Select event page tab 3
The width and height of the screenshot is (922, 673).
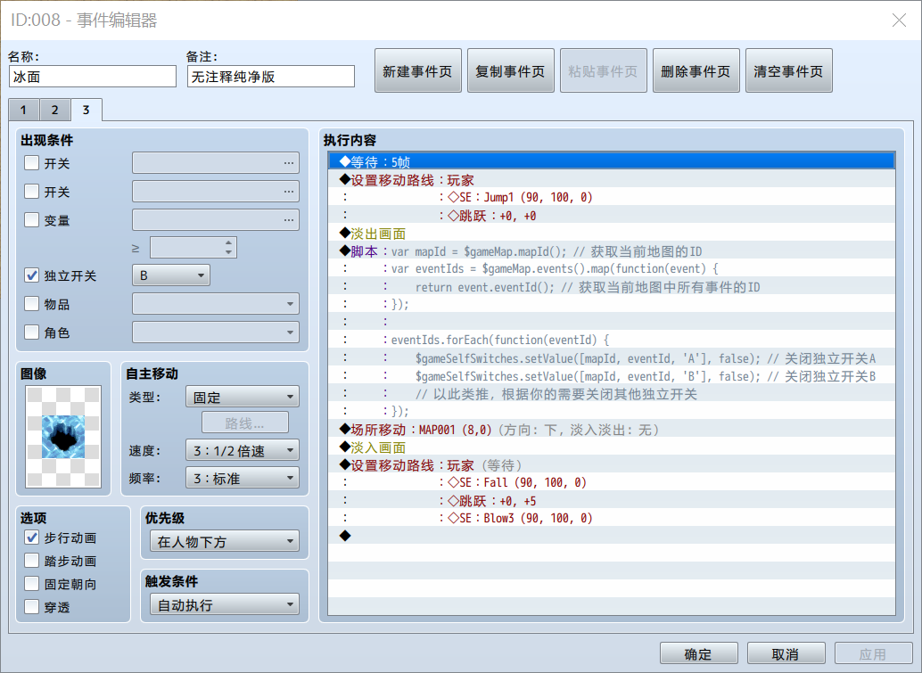point(86,110)
